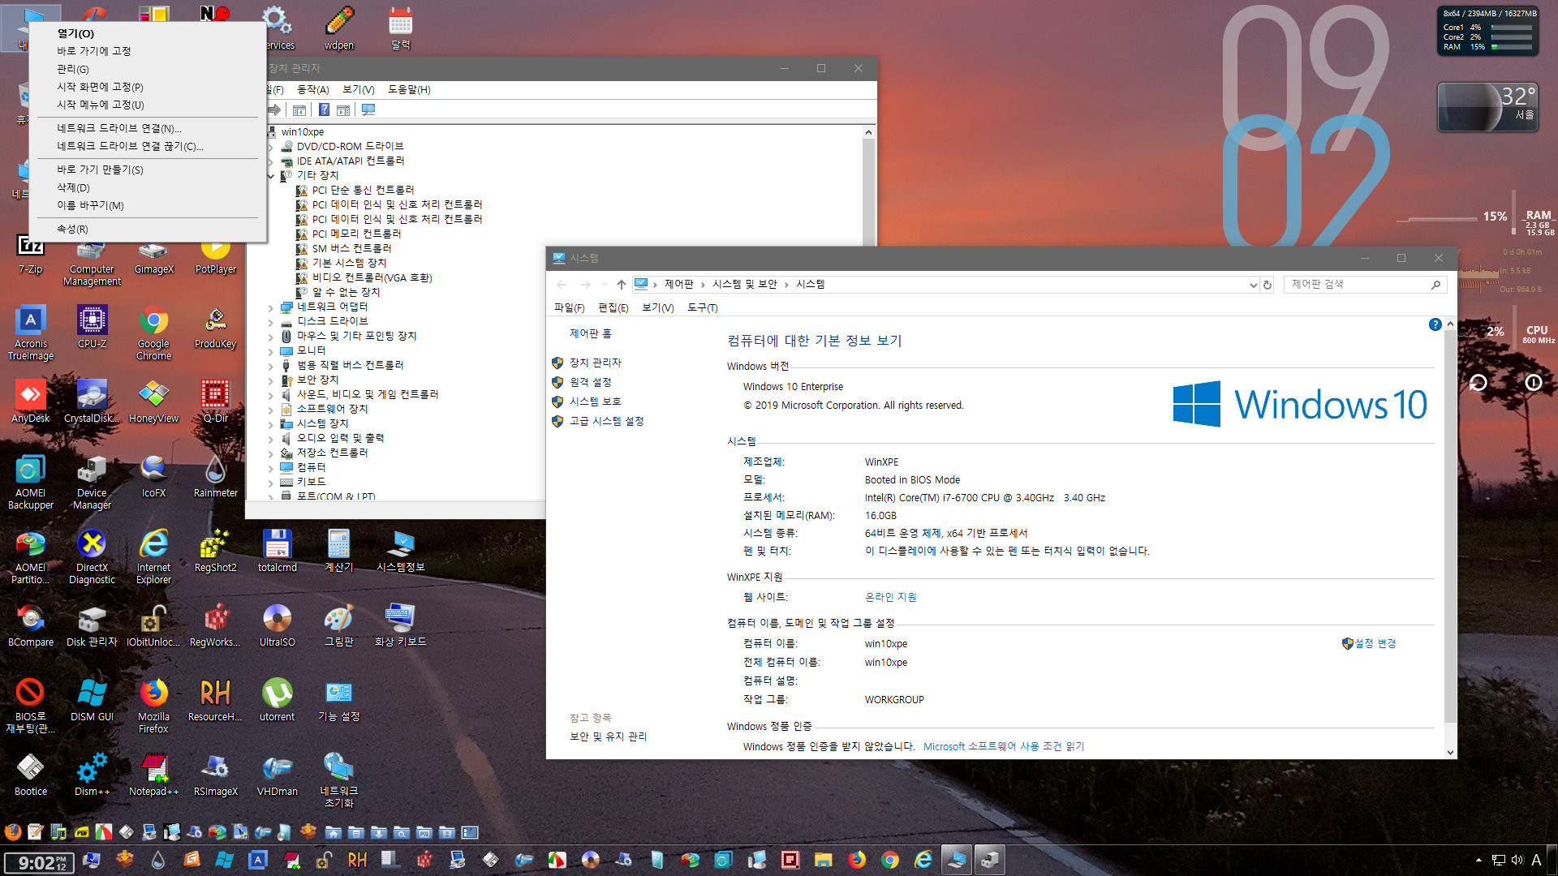Open 장치 관리자 link in 시스템 sidebar
The image size is (1558, 876).
coord(595,363)
